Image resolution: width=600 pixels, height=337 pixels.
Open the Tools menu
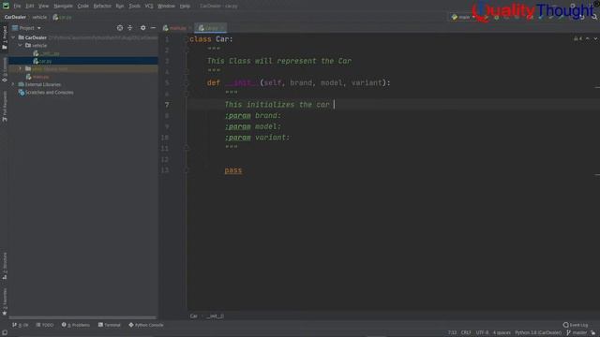134,7
